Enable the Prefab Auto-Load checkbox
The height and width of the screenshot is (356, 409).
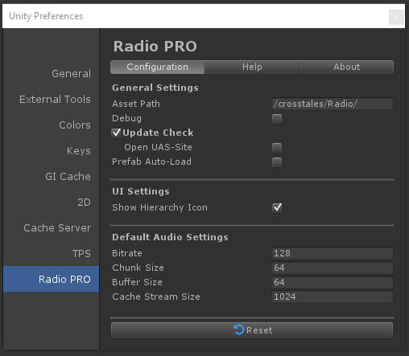(277, 162)
